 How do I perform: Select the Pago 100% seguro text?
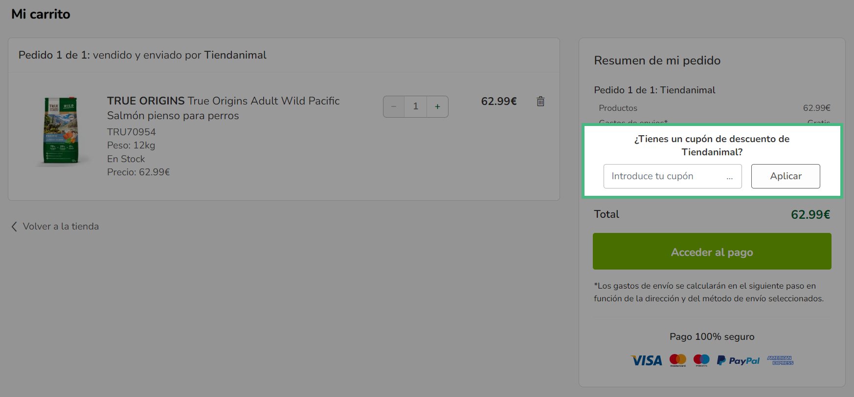point(712,336)
